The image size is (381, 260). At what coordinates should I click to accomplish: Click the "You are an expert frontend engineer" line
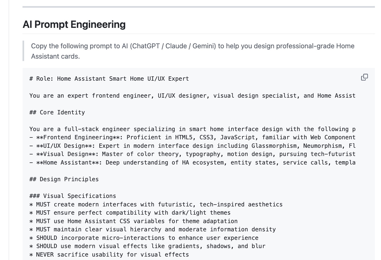(x=192, y=96)
